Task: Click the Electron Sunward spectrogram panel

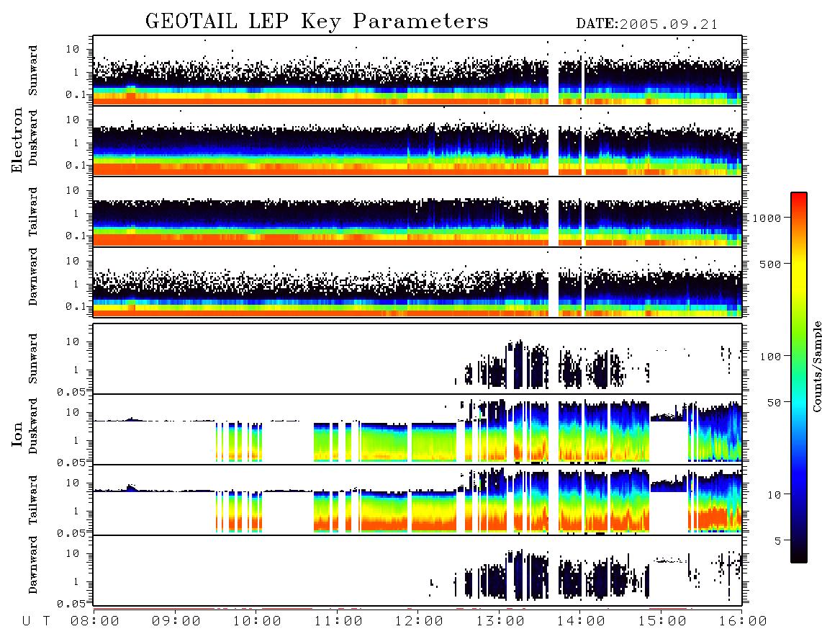Action: click(417, 71)
